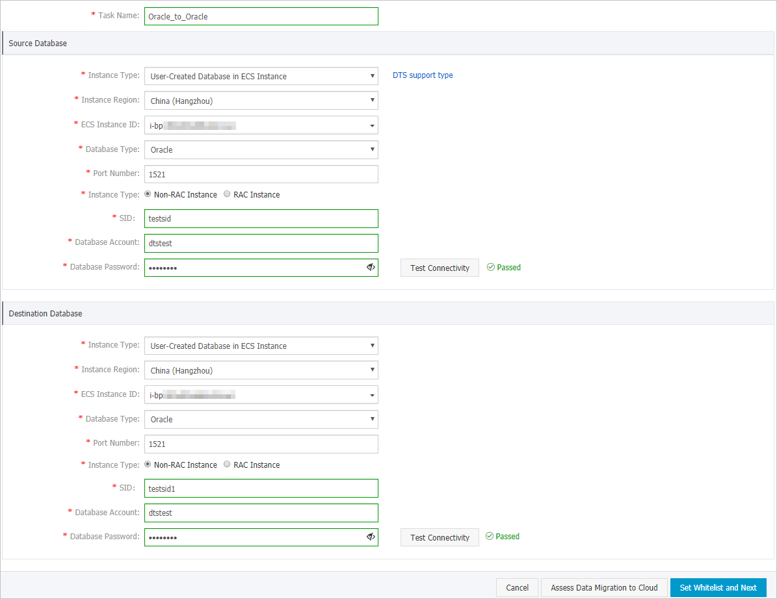The image size is (777, 599).
Task: Click the Assess Data Migration to Cloud button
Action: [x=603, y=587]
